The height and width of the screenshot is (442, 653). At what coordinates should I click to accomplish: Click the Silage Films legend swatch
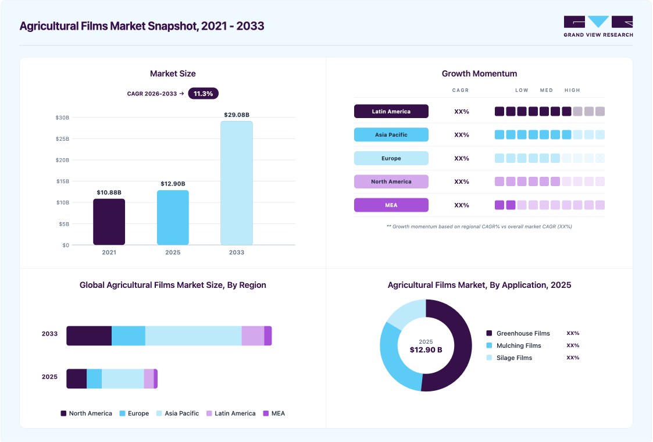coord(490,358)
